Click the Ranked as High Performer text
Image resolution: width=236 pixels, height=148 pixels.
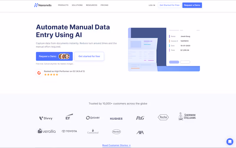[64, 71]
